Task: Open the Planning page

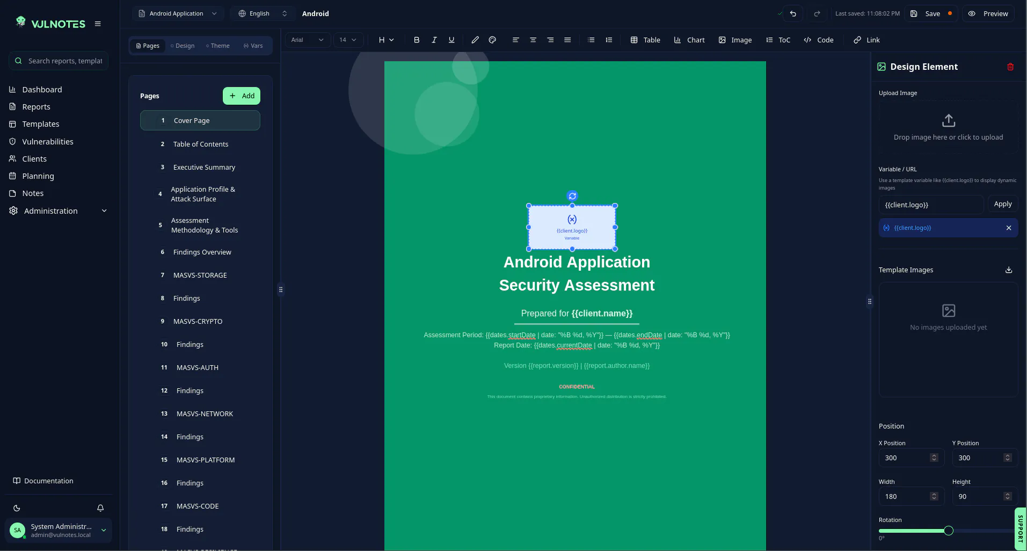Action: click(x=38, y=176)
